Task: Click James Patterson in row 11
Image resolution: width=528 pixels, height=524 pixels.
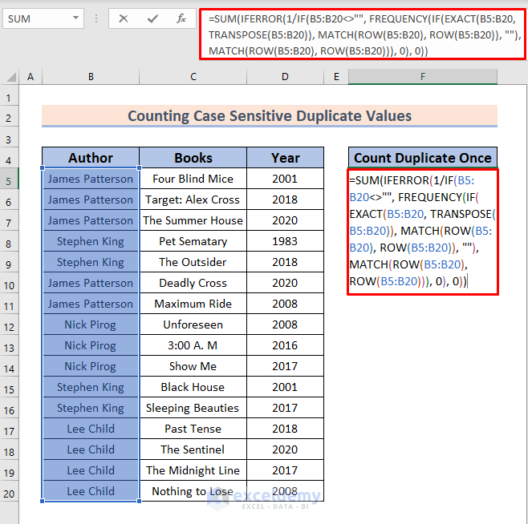Action: (91, 304)
